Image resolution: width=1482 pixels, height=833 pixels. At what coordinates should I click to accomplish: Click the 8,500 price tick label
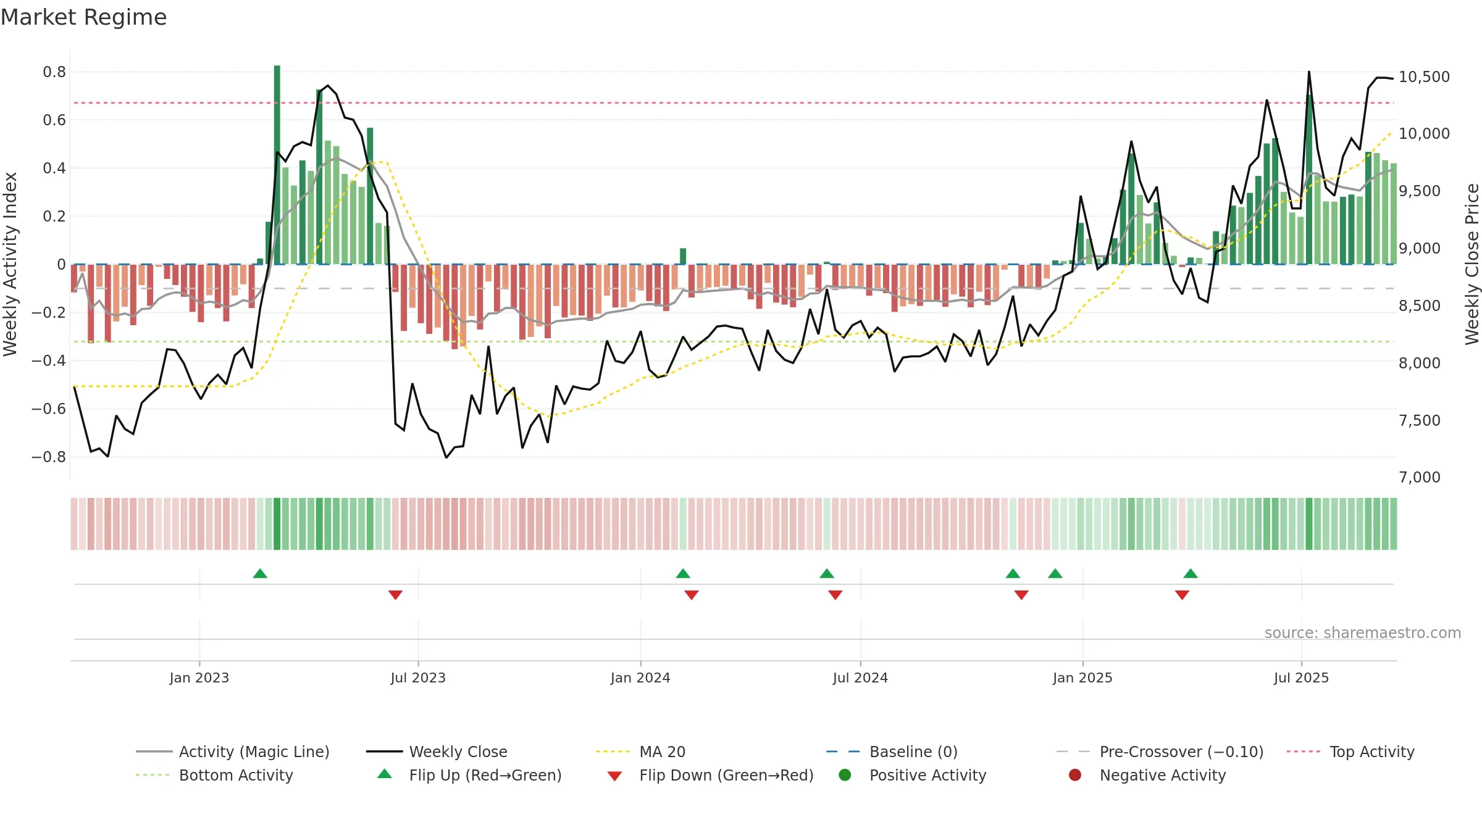pos(1420,305)
